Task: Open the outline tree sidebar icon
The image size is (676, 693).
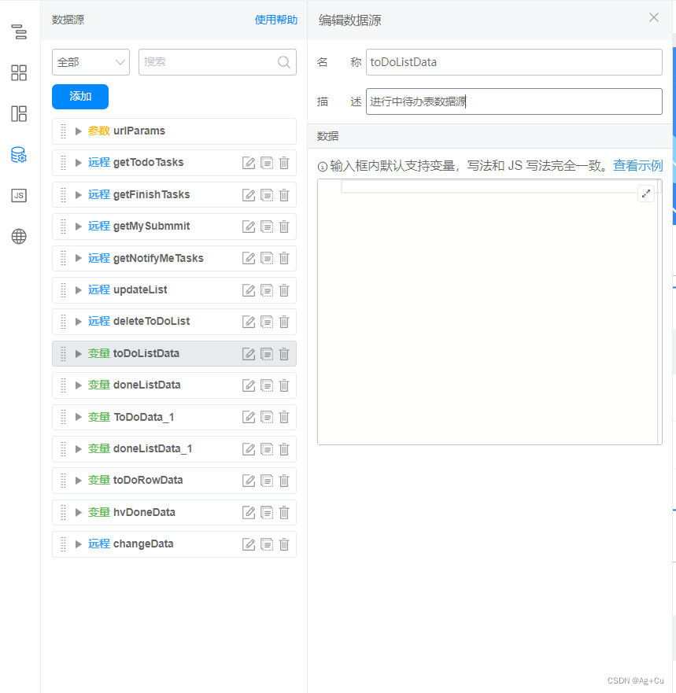Action: [x=19, y=31]
